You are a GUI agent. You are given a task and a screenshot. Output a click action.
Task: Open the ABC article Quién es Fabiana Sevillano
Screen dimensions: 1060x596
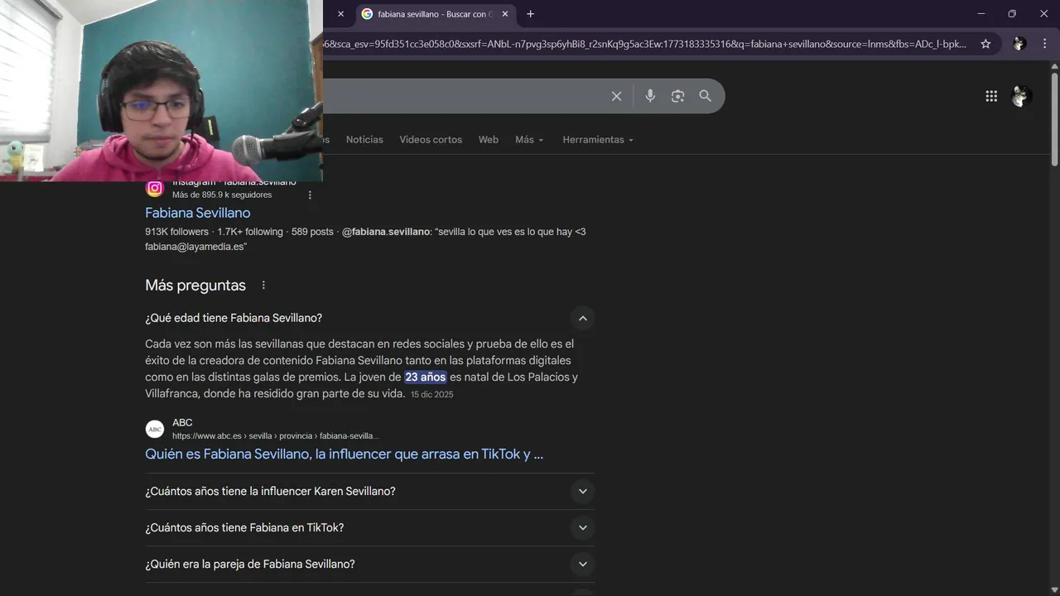[x=344, y=454]
